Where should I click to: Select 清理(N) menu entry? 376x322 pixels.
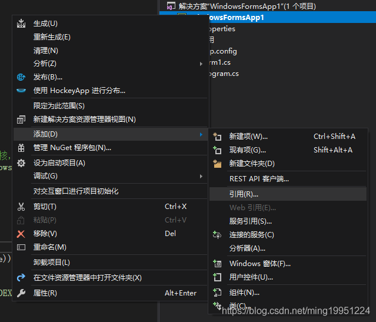(110, 51)
